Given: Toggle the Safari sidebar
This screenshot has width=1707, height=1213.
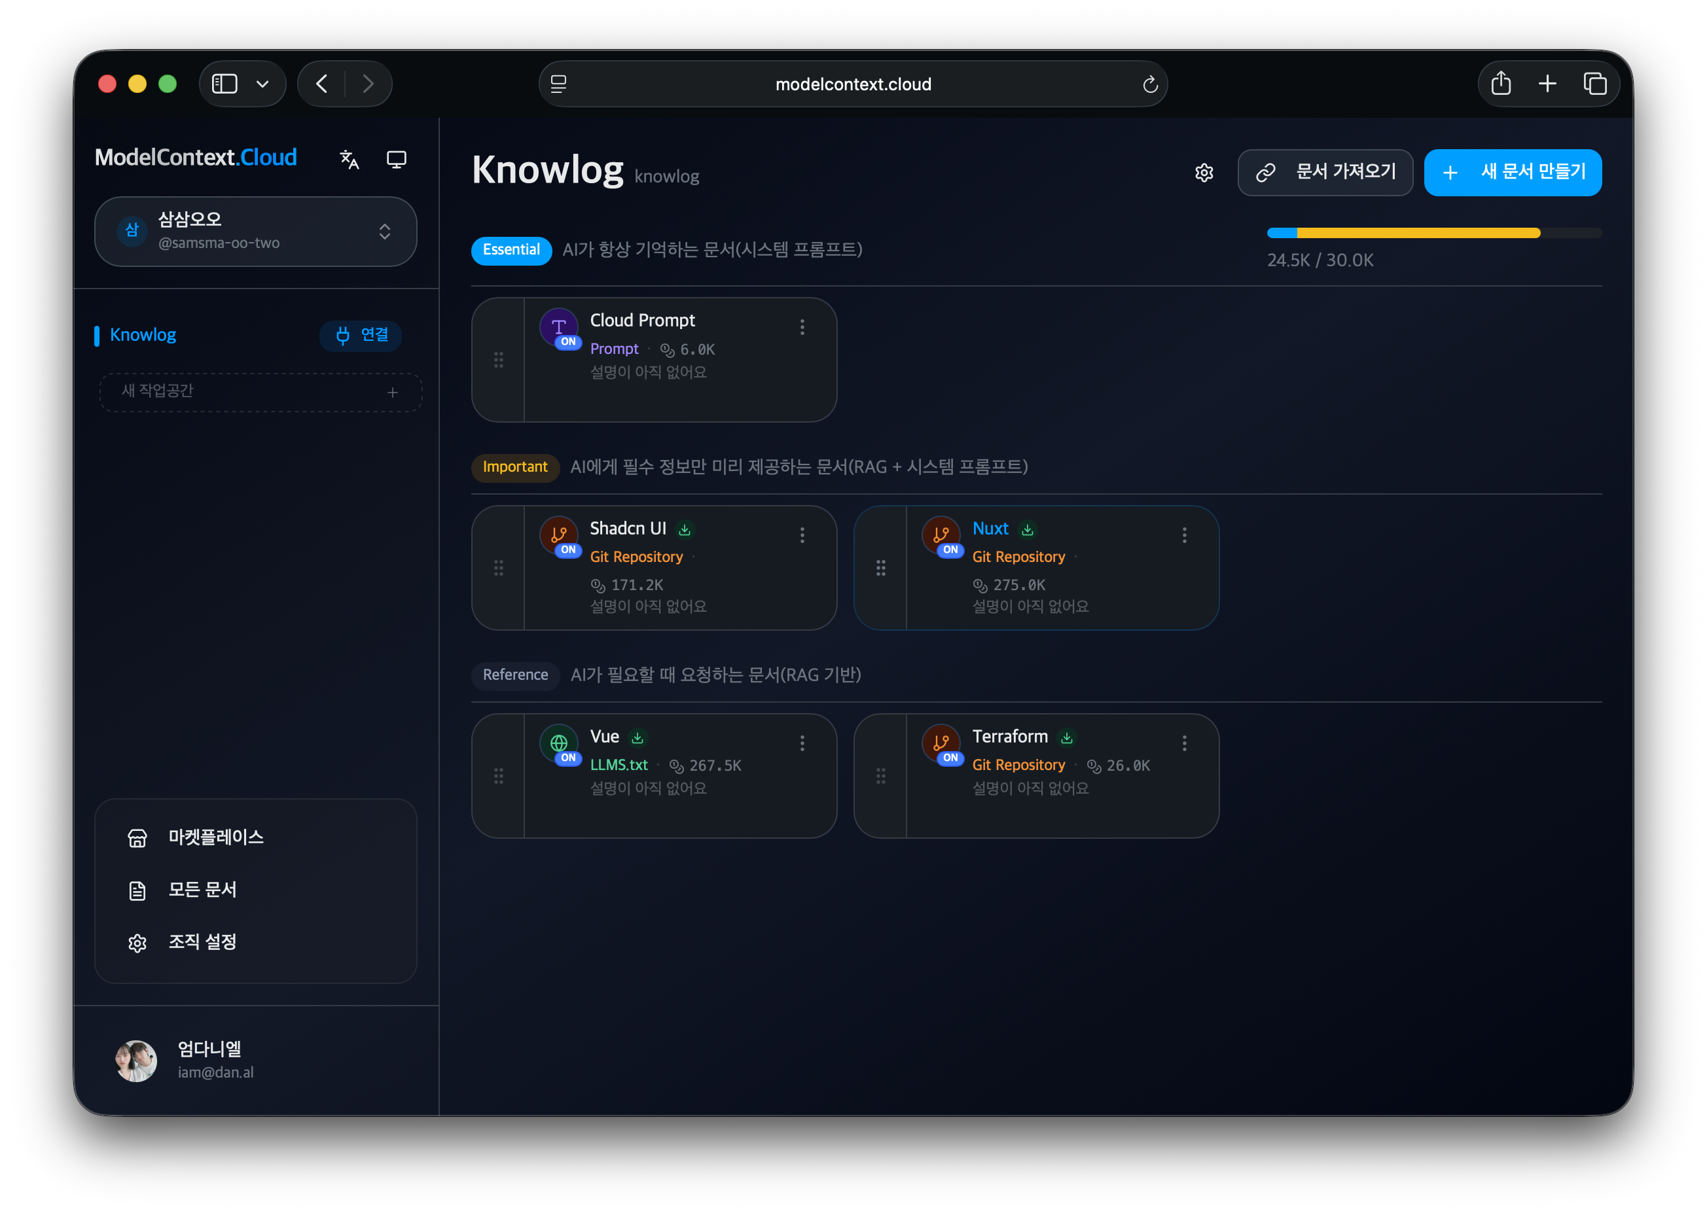Looking at the screenshot, I should 224,84.
